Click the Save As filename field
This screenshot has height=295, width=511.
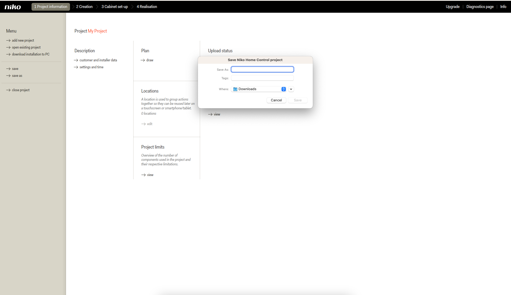pyautogui.click(x=262, y=70)
